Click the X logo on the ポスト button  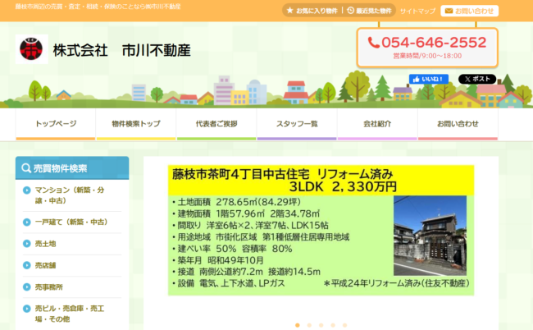pyautogui.click(x=467, y=80)
